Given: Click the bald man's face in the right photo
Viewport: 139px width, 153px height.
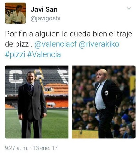Looking at the screenshot, I should tap(101, 76).
